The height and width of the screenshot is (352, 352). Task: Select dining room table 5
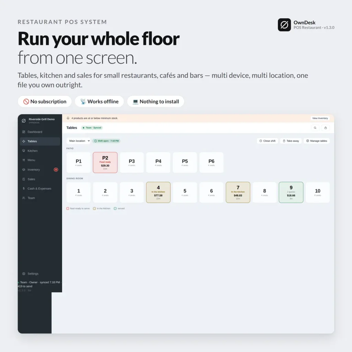pos(185,192)
